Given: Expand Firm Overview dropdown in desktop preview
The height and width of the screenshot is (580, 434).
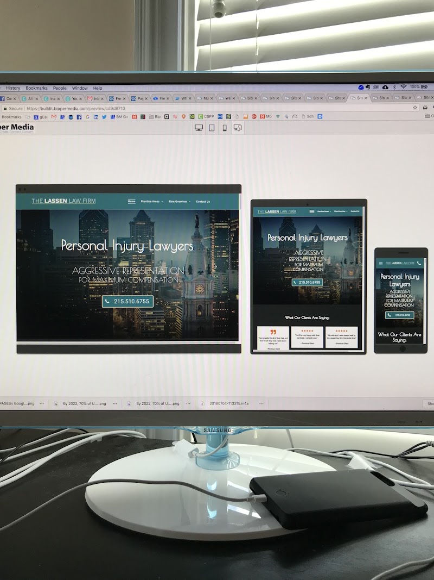Looking at the screenshot, I should tap(179, 202).
